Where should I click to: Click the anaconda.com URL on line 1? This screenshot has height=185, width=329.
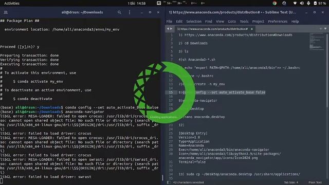(x=238, y=35)
